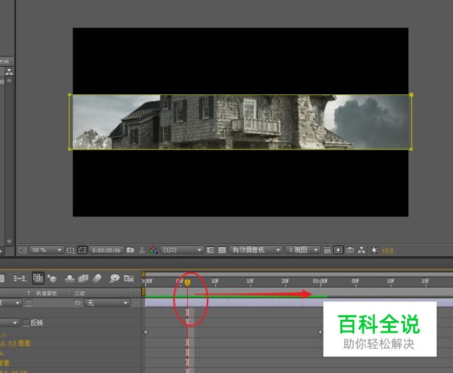Open the 1 视图 view layout dropdown

[x=302, y=250]
